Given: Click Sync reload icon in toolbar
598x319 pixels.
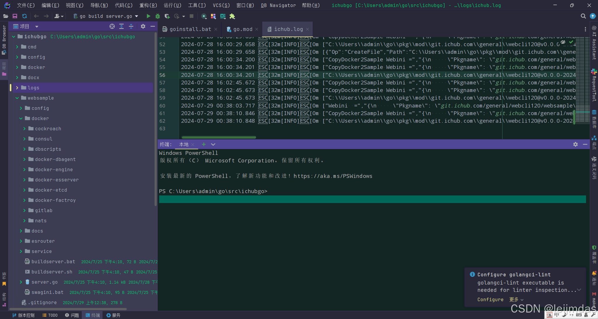Looking at the screenshot, I should click(25, 16).
